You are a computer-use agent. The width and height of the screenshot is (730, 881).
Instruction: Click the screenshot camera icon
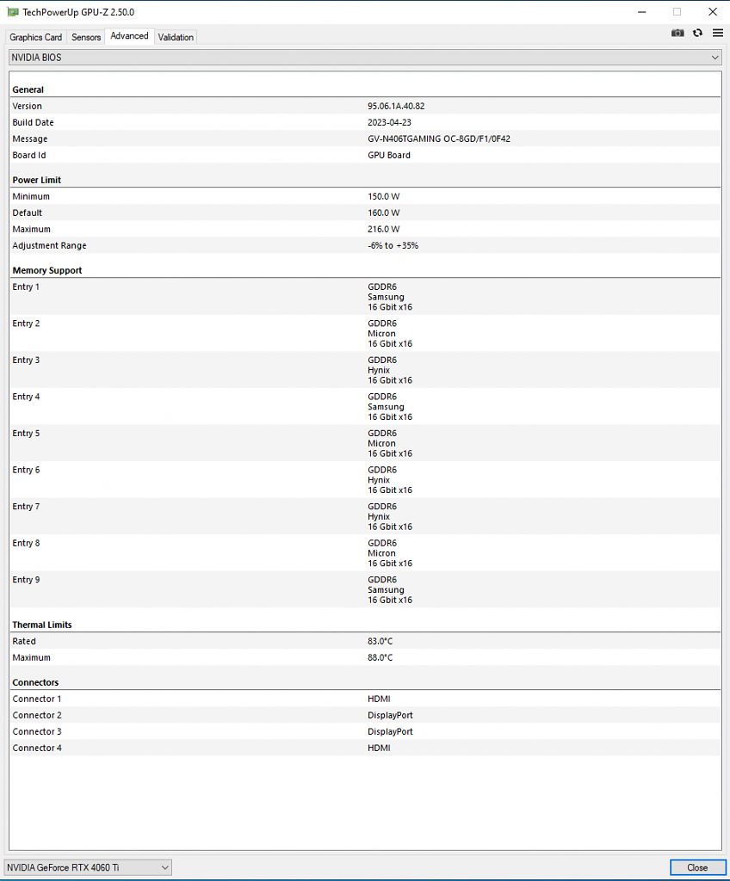click(677, 34)
